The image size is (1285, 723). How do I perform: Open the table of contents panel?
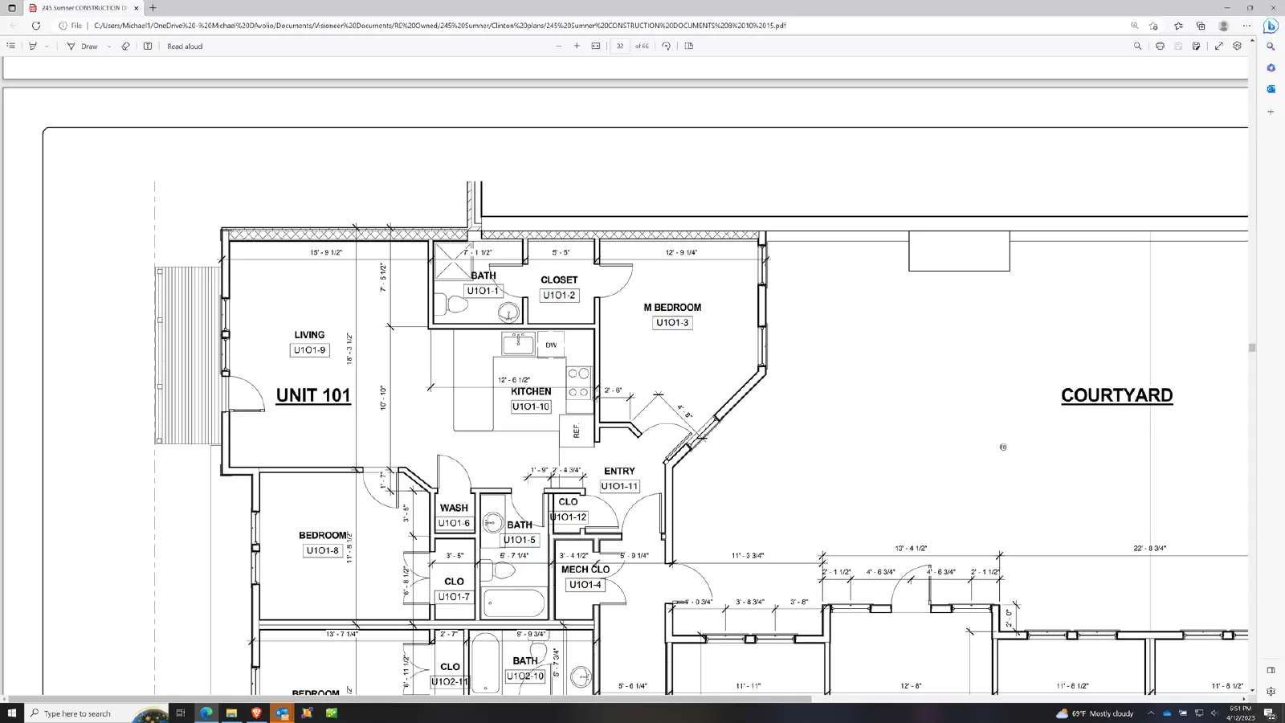tap(10, 46)
